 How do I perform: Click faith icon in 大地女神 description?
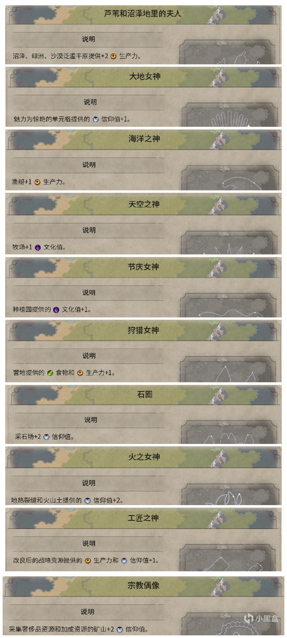point(95,119)
